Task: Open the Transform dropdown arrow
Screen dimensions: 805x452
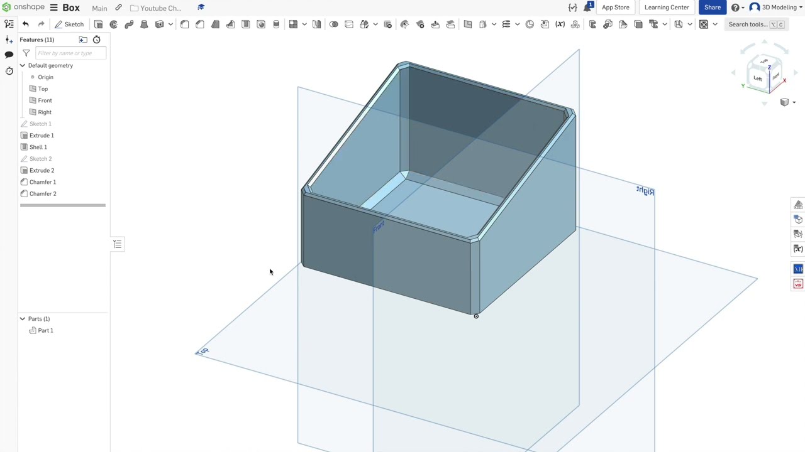Action: [375, 24]
